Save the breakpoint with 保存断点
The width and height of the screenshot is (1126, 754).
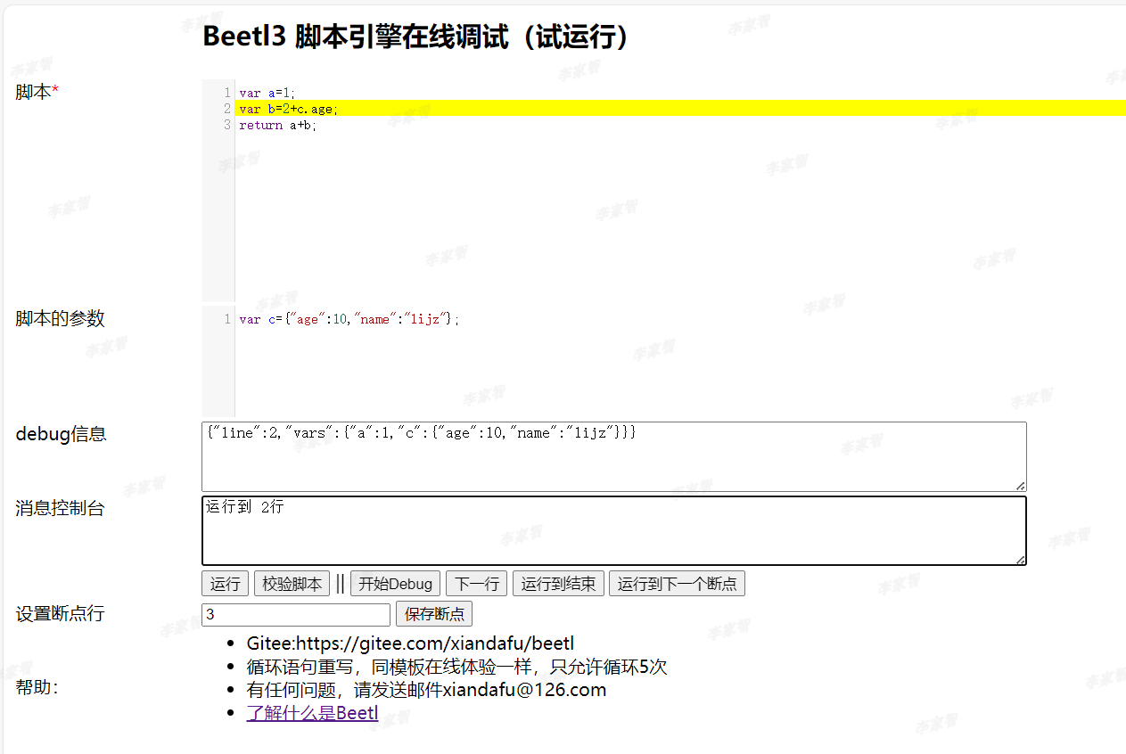coord(434,614)
